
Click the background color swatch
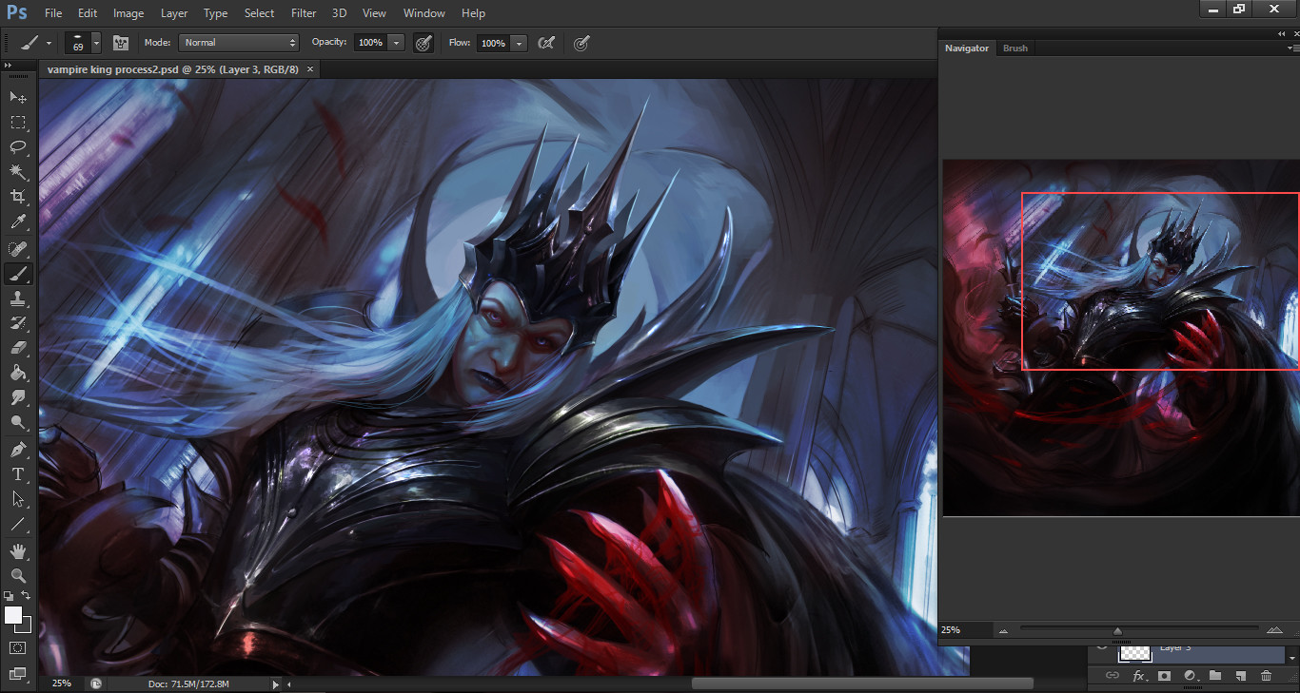point(26,626)
